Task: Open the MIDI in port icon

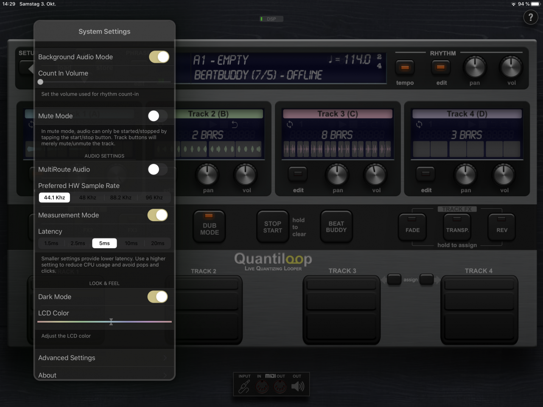Action: pos(262,386)
